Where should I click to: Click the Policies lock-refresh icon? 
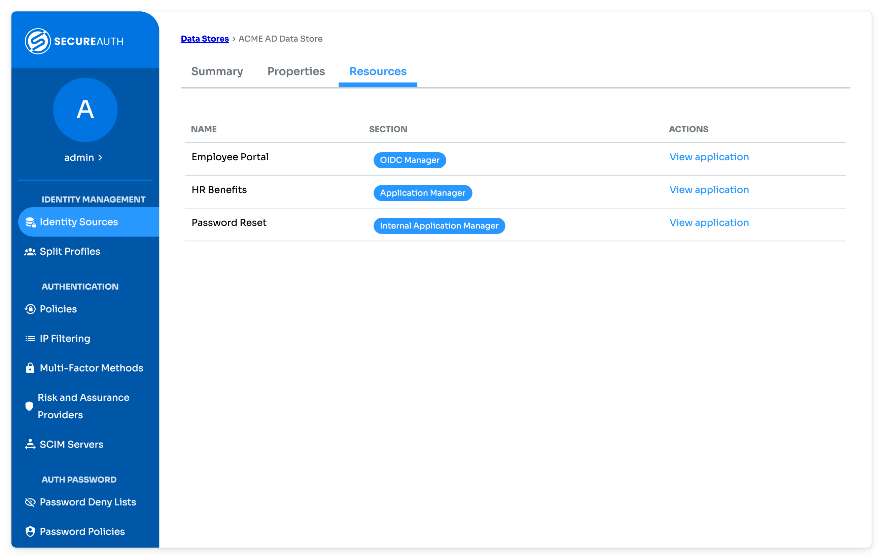30,309
